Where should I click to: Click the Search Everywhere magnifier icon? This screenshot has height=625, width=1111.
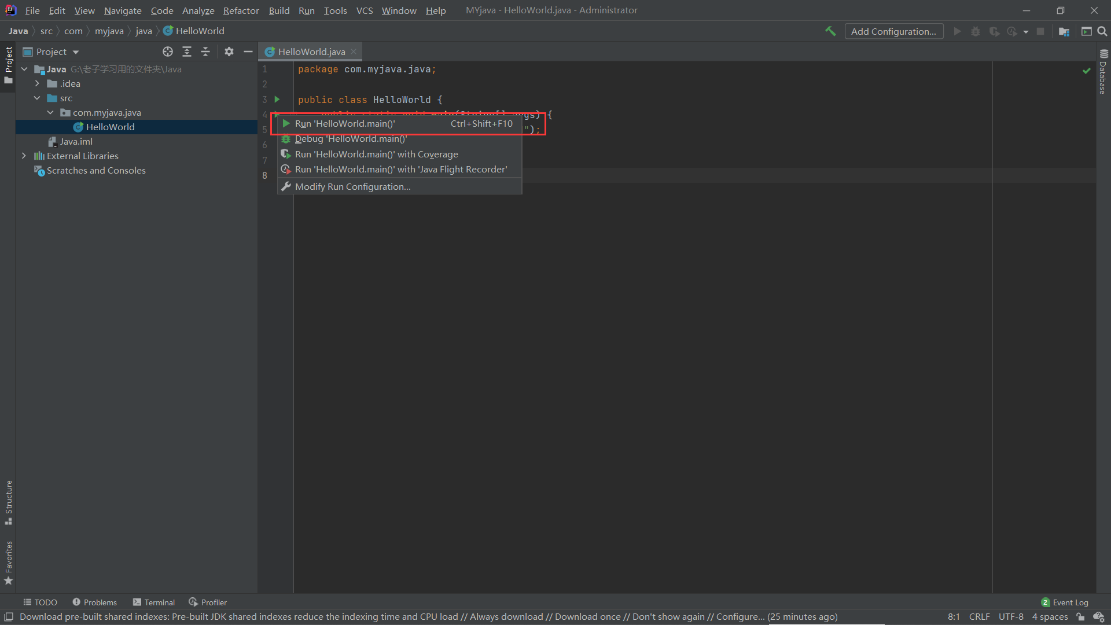point(1102,31)
